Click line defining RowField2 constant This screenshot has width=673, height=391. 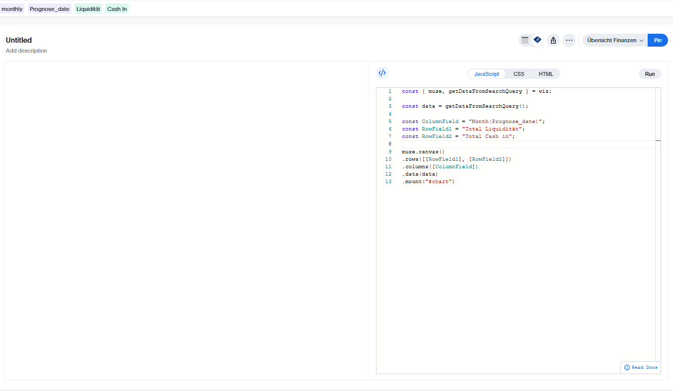point(458,136)
